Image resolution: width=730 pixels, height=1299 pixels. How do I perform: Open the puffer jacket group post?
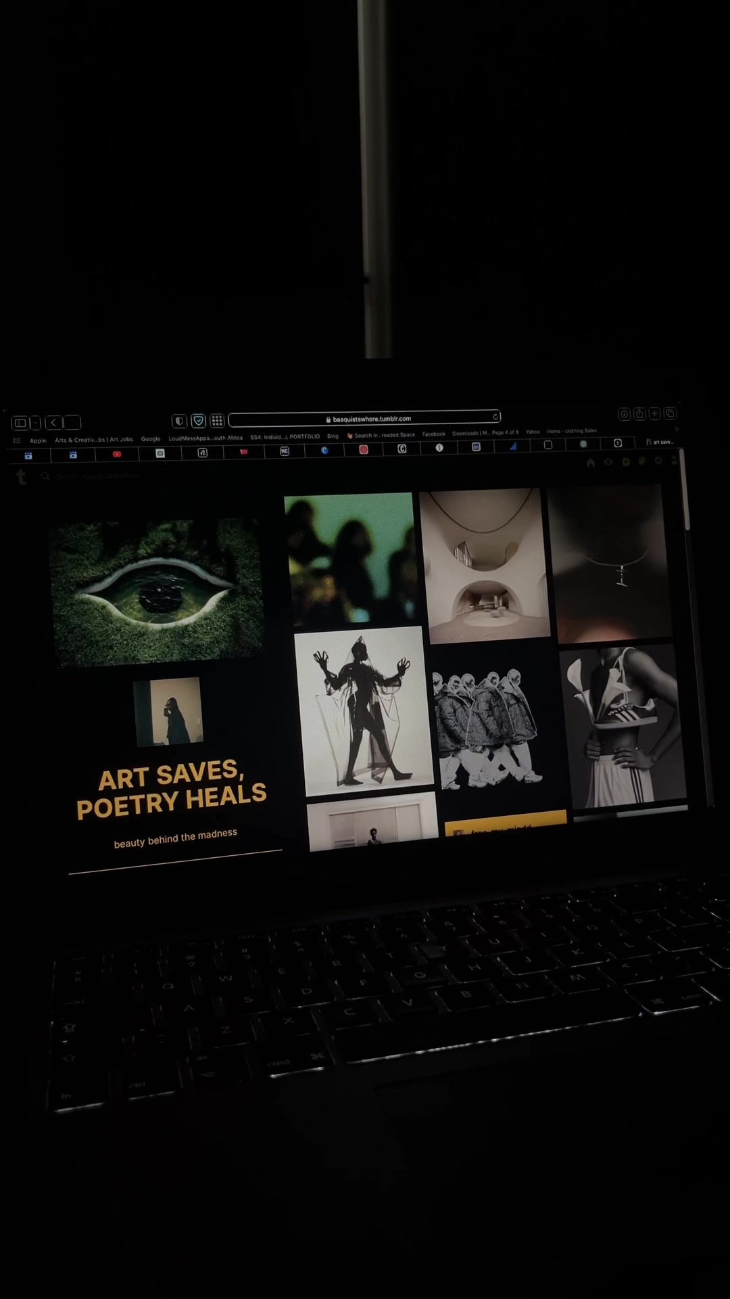[488, 728]
